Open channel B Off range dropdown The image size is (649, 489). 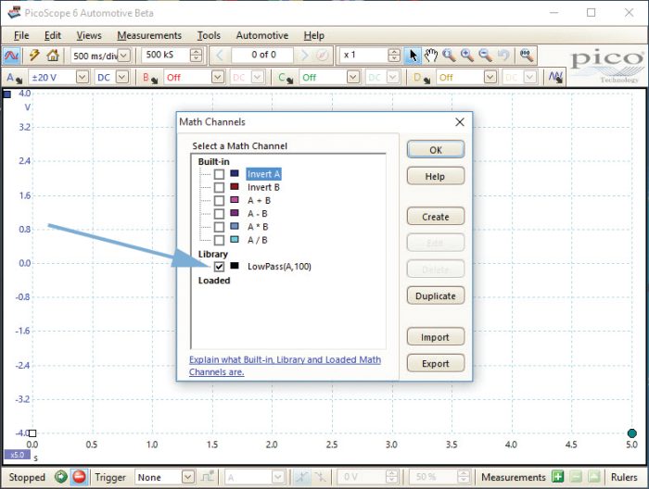tap(218, 77)
